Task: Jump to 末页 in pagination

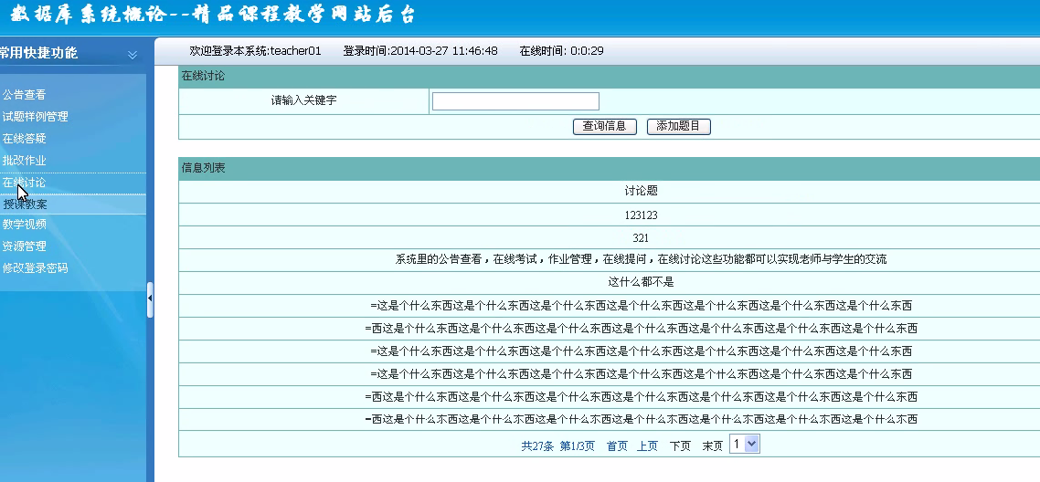Action: (712, 446)
